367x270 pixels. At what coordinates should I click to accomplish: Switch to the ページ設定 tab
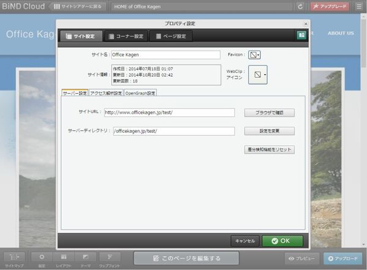171,36
